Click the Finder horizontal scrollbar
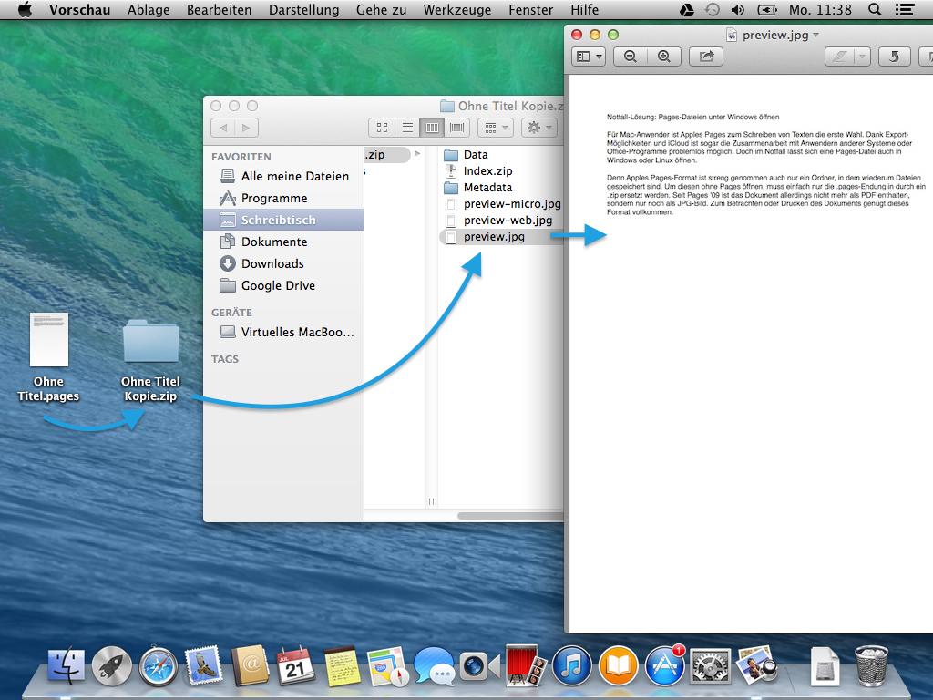The height and width of the screenshot is (700, 933). click(x=509, y=516)
